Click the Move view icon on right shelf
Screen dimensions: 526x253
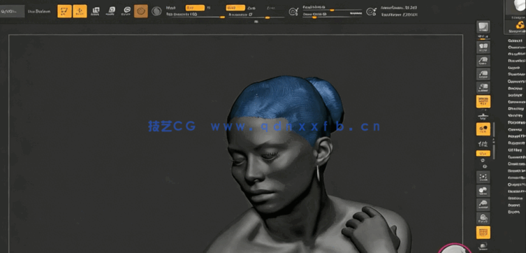click(x=483, y=191)
